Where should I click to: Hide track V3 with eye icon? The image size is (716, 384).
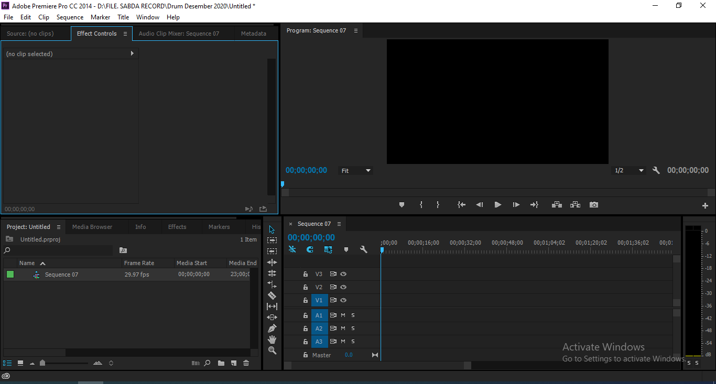click(x=343, y=274)
